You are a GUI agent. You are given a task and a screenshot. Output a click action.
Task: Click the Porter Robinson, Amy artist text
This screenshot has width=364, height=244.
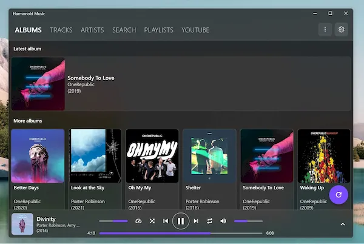(x=58, y=225)
